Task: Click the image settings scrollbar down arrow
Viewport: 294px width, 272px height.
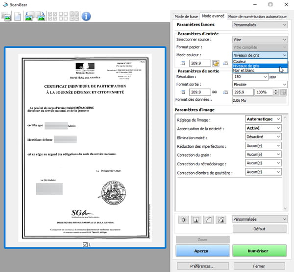Action: coord(285,208)
